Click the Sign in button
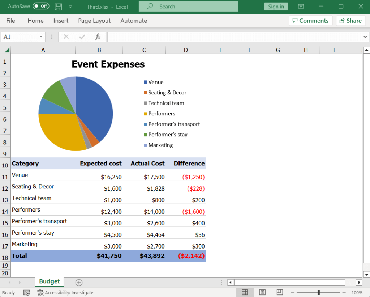Screen dimensions: 370x297 276,6
